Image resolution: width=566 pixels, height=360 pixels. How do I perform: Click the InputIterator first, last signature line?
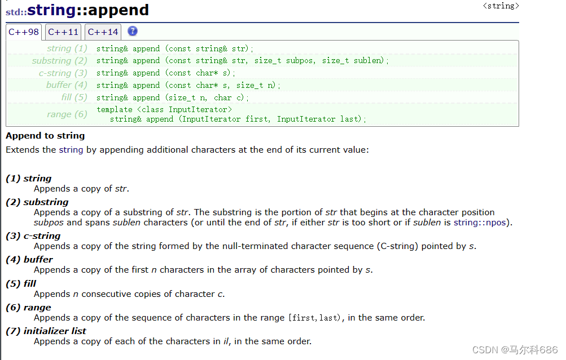pyautogui.click(x=238, y=119)
